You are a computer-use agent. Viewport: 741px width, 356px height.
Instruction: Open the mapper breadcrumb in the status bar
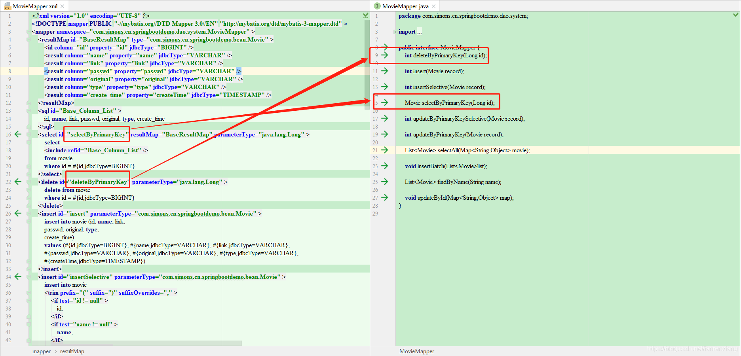coord(41,351)
